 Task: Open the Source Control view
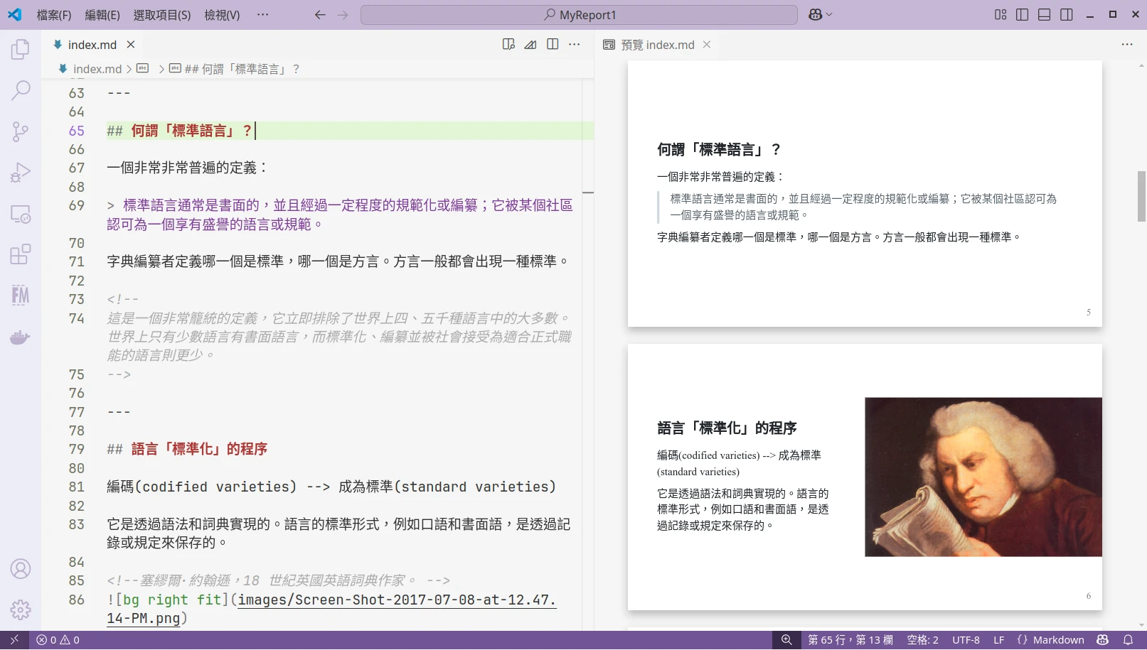pos(21,131)
